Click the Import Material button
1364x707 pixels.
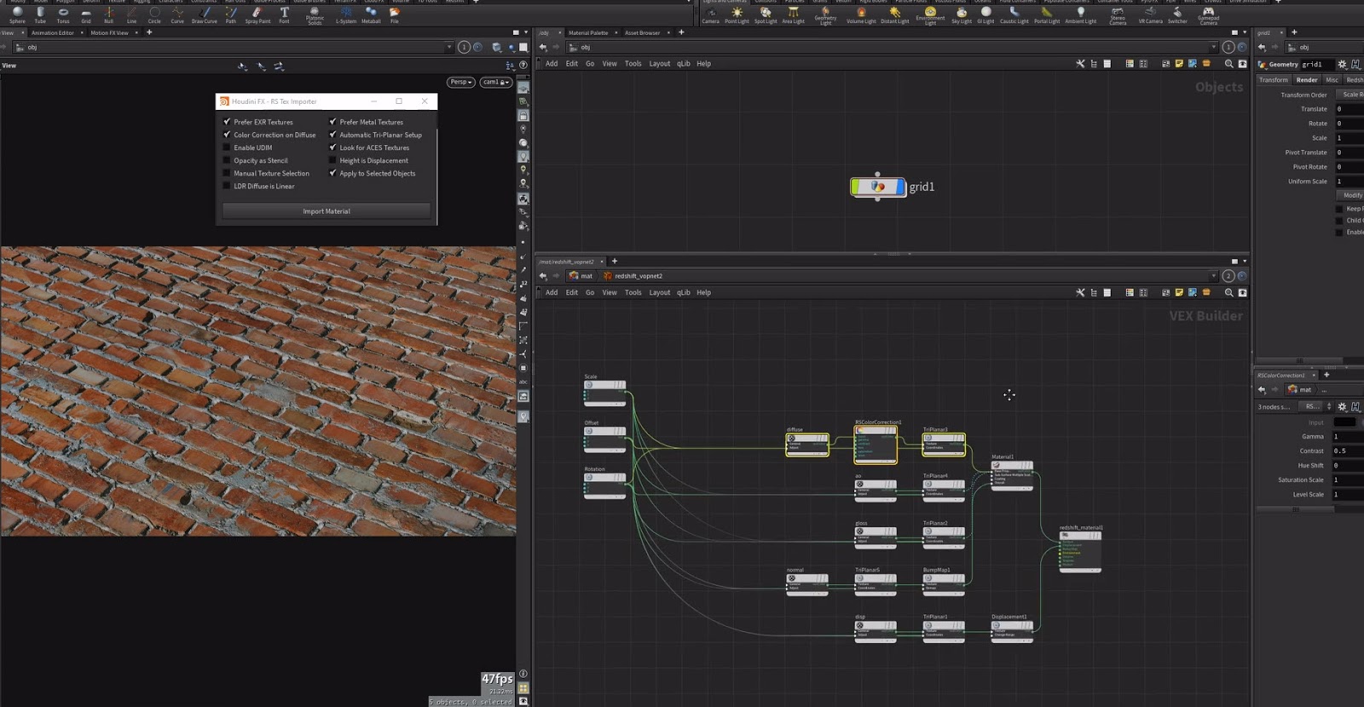(327, 211)
